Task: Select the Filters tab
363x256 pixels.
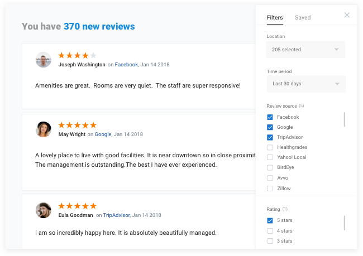Action: tap(275, 18)
